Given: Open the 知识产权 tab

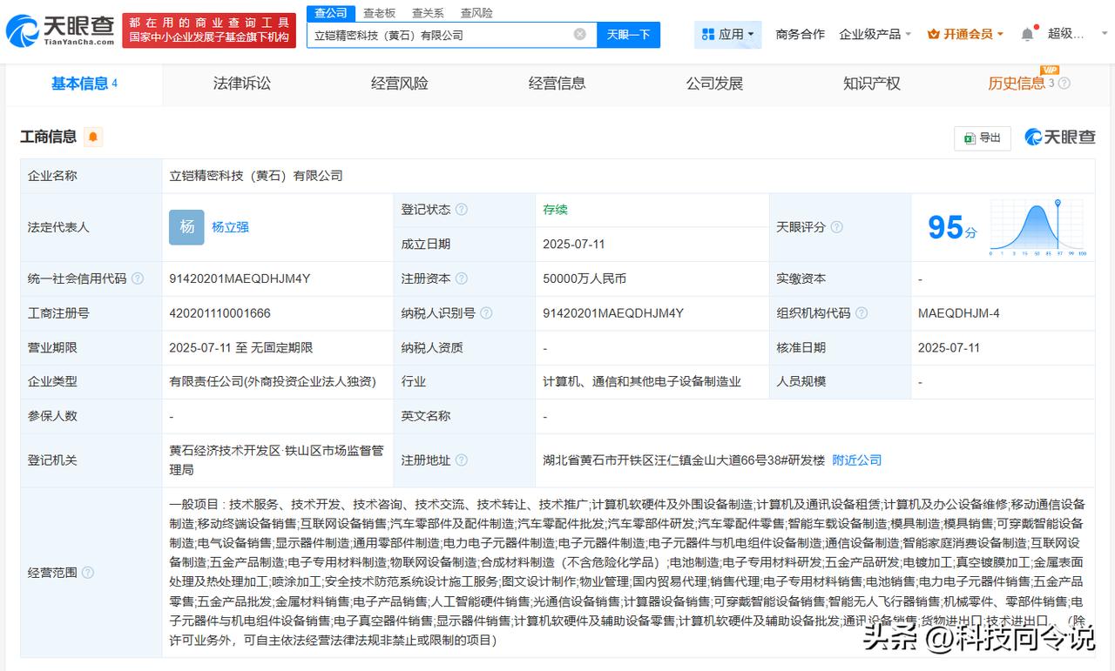Looking at the screenshot, I should [872, 84].
